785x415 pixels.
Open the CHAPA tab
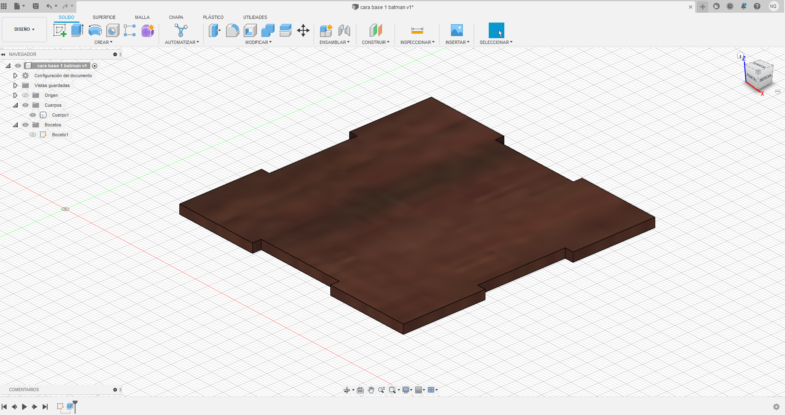pos(176,17)
